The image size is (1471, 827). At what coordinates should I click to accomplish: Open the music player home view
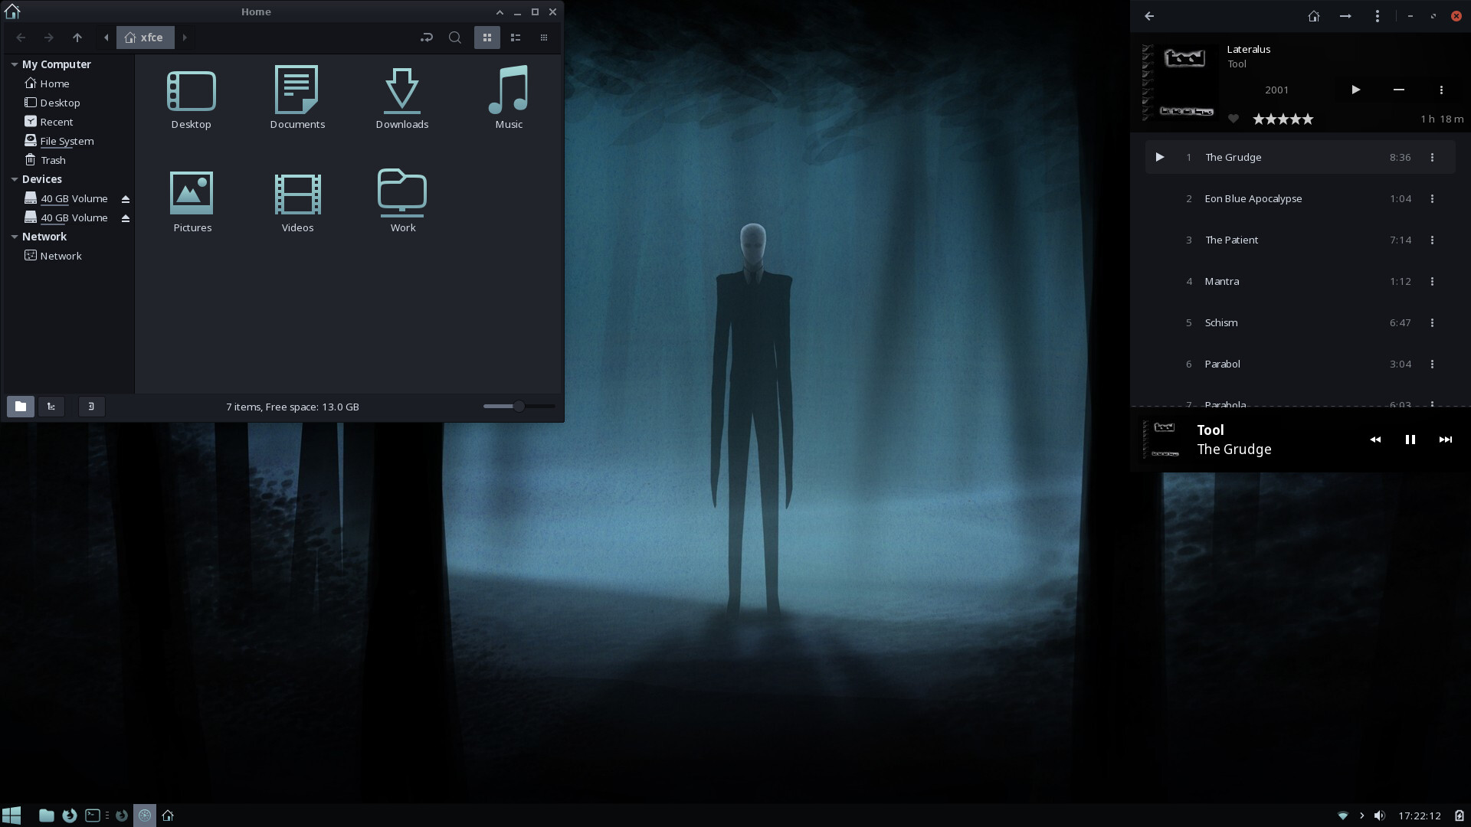pyautogui.click(x=1314, y=16)
